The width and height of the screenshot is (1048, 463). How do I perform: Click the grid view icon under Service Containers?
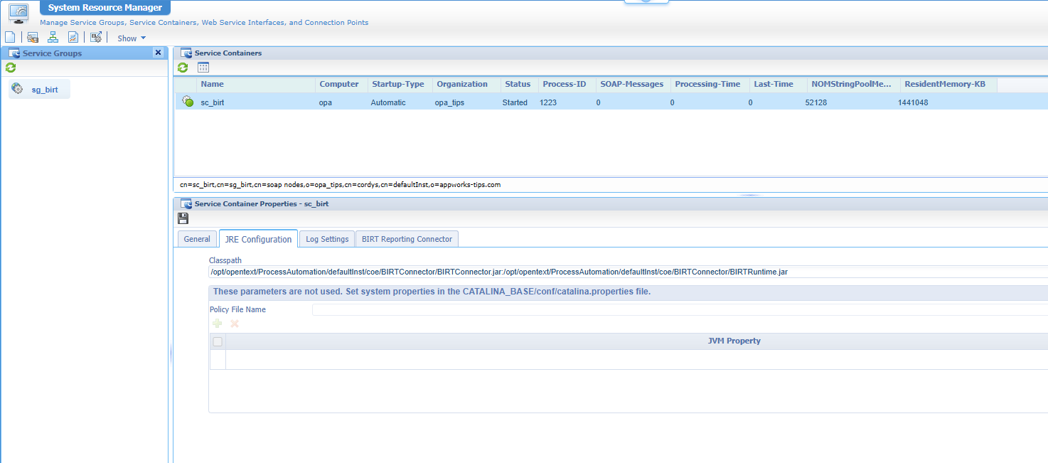coord(203,68)
